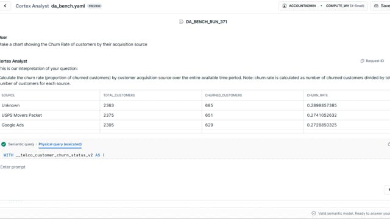Click the TOTAL_CUSTOMERS column header

[x=119, y=96]
